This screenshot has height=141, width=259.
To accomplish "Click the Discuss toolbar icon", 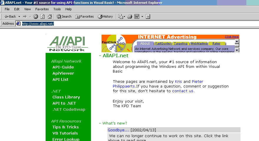I will pyautogui.click(x=148, y=16).
